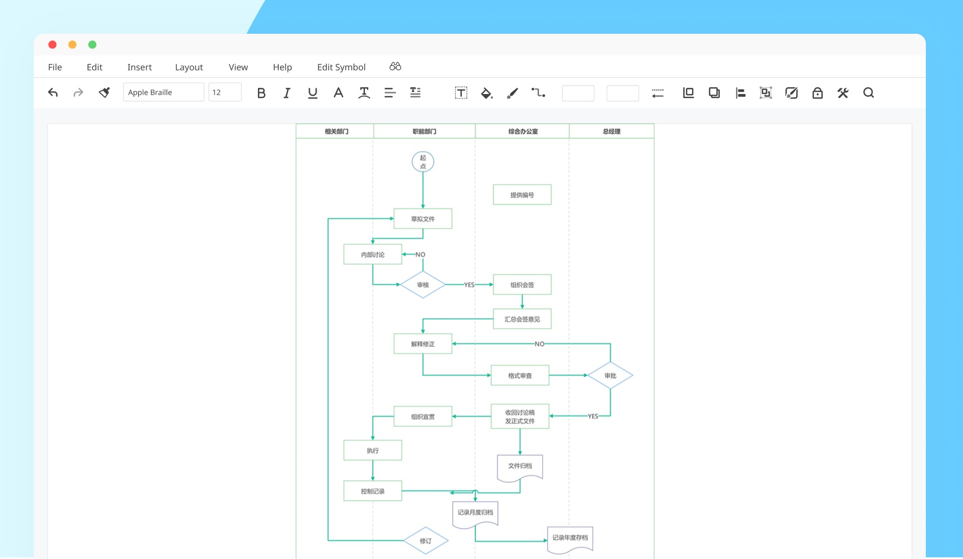Viewport: 963px width, 559px height.
Task: Select the 解释修正 box
Action: click(423, 343)
